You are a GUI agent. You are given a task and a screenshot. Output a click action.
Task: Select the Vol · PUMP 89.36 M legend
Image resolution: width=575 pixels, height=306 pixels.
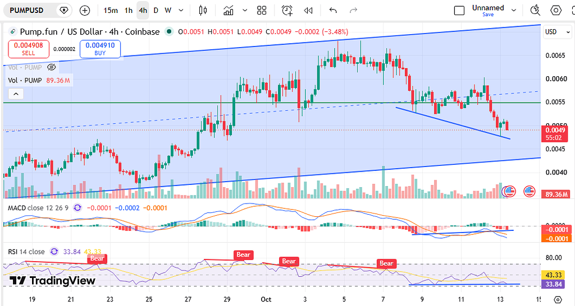coord(39,80)
